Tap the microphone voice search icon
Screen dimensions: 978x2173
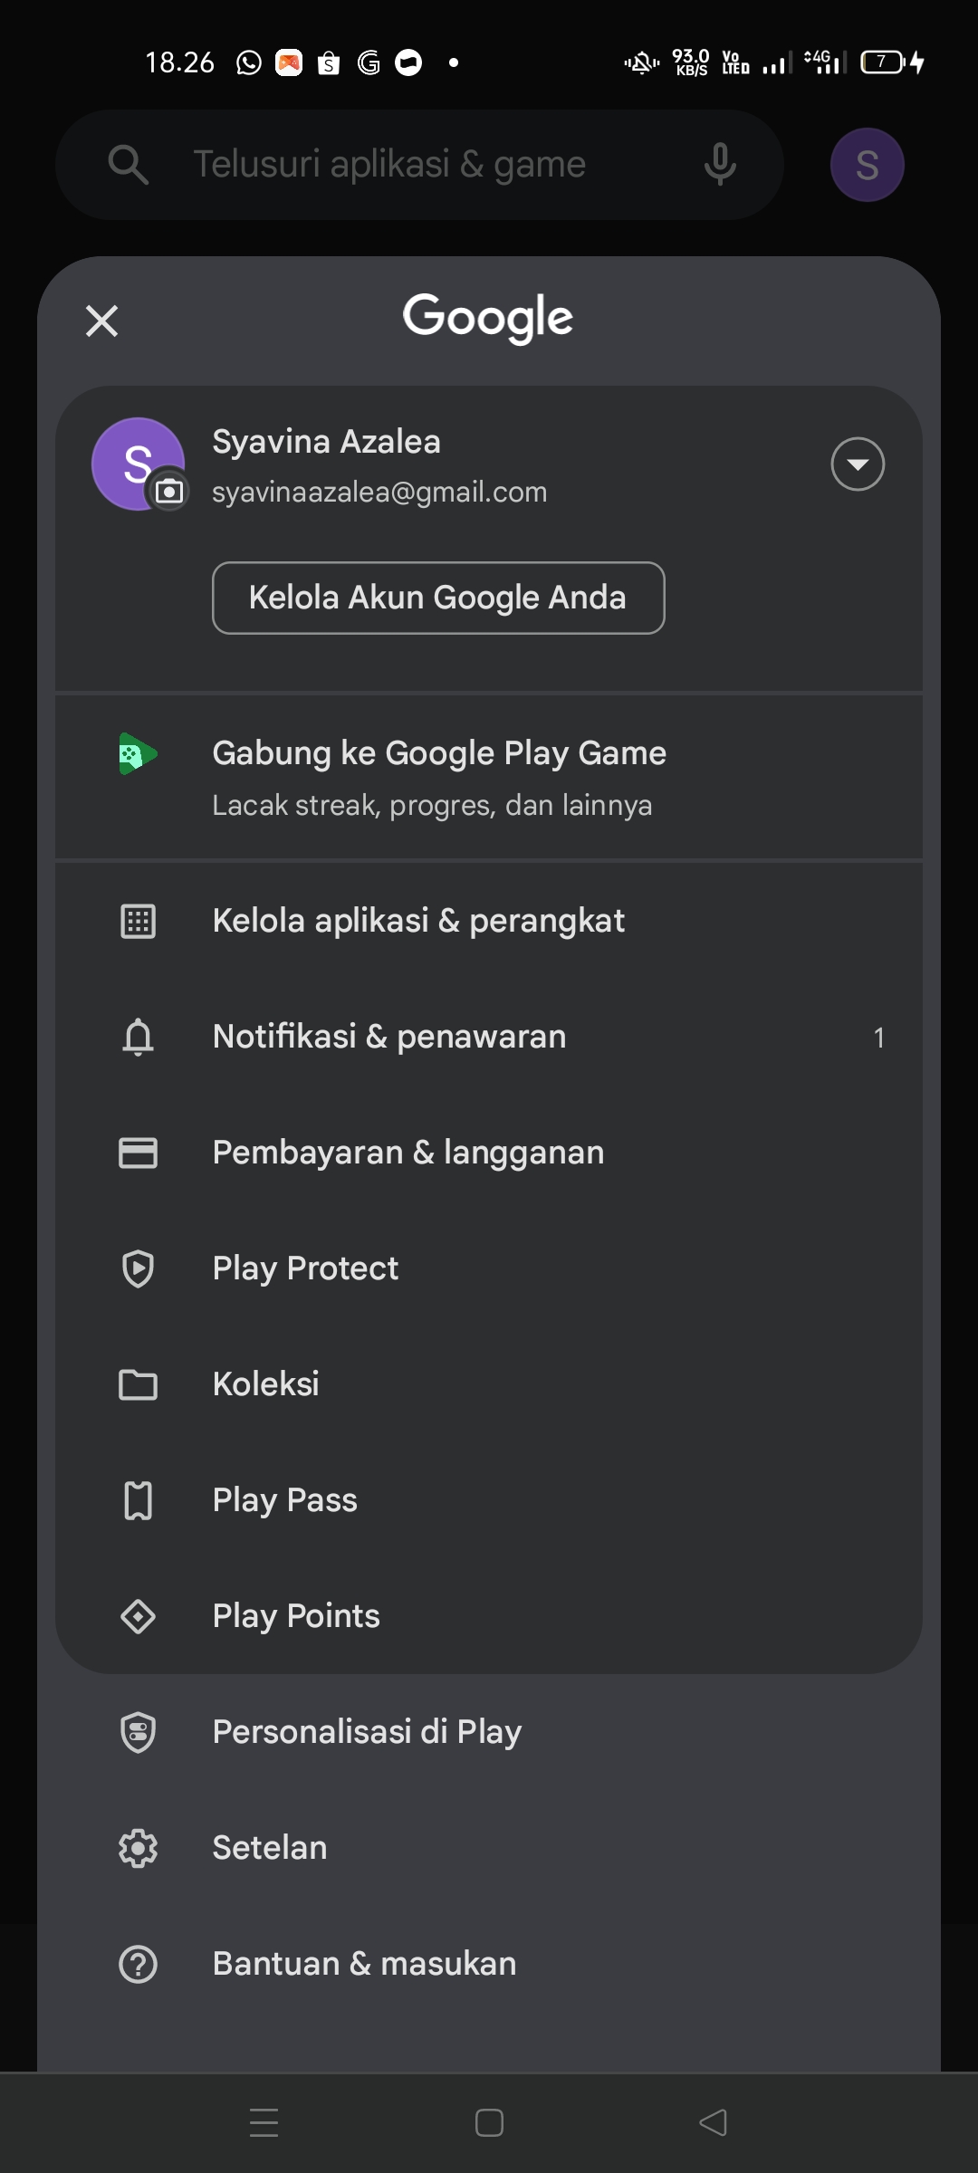(x=720, y=165)
